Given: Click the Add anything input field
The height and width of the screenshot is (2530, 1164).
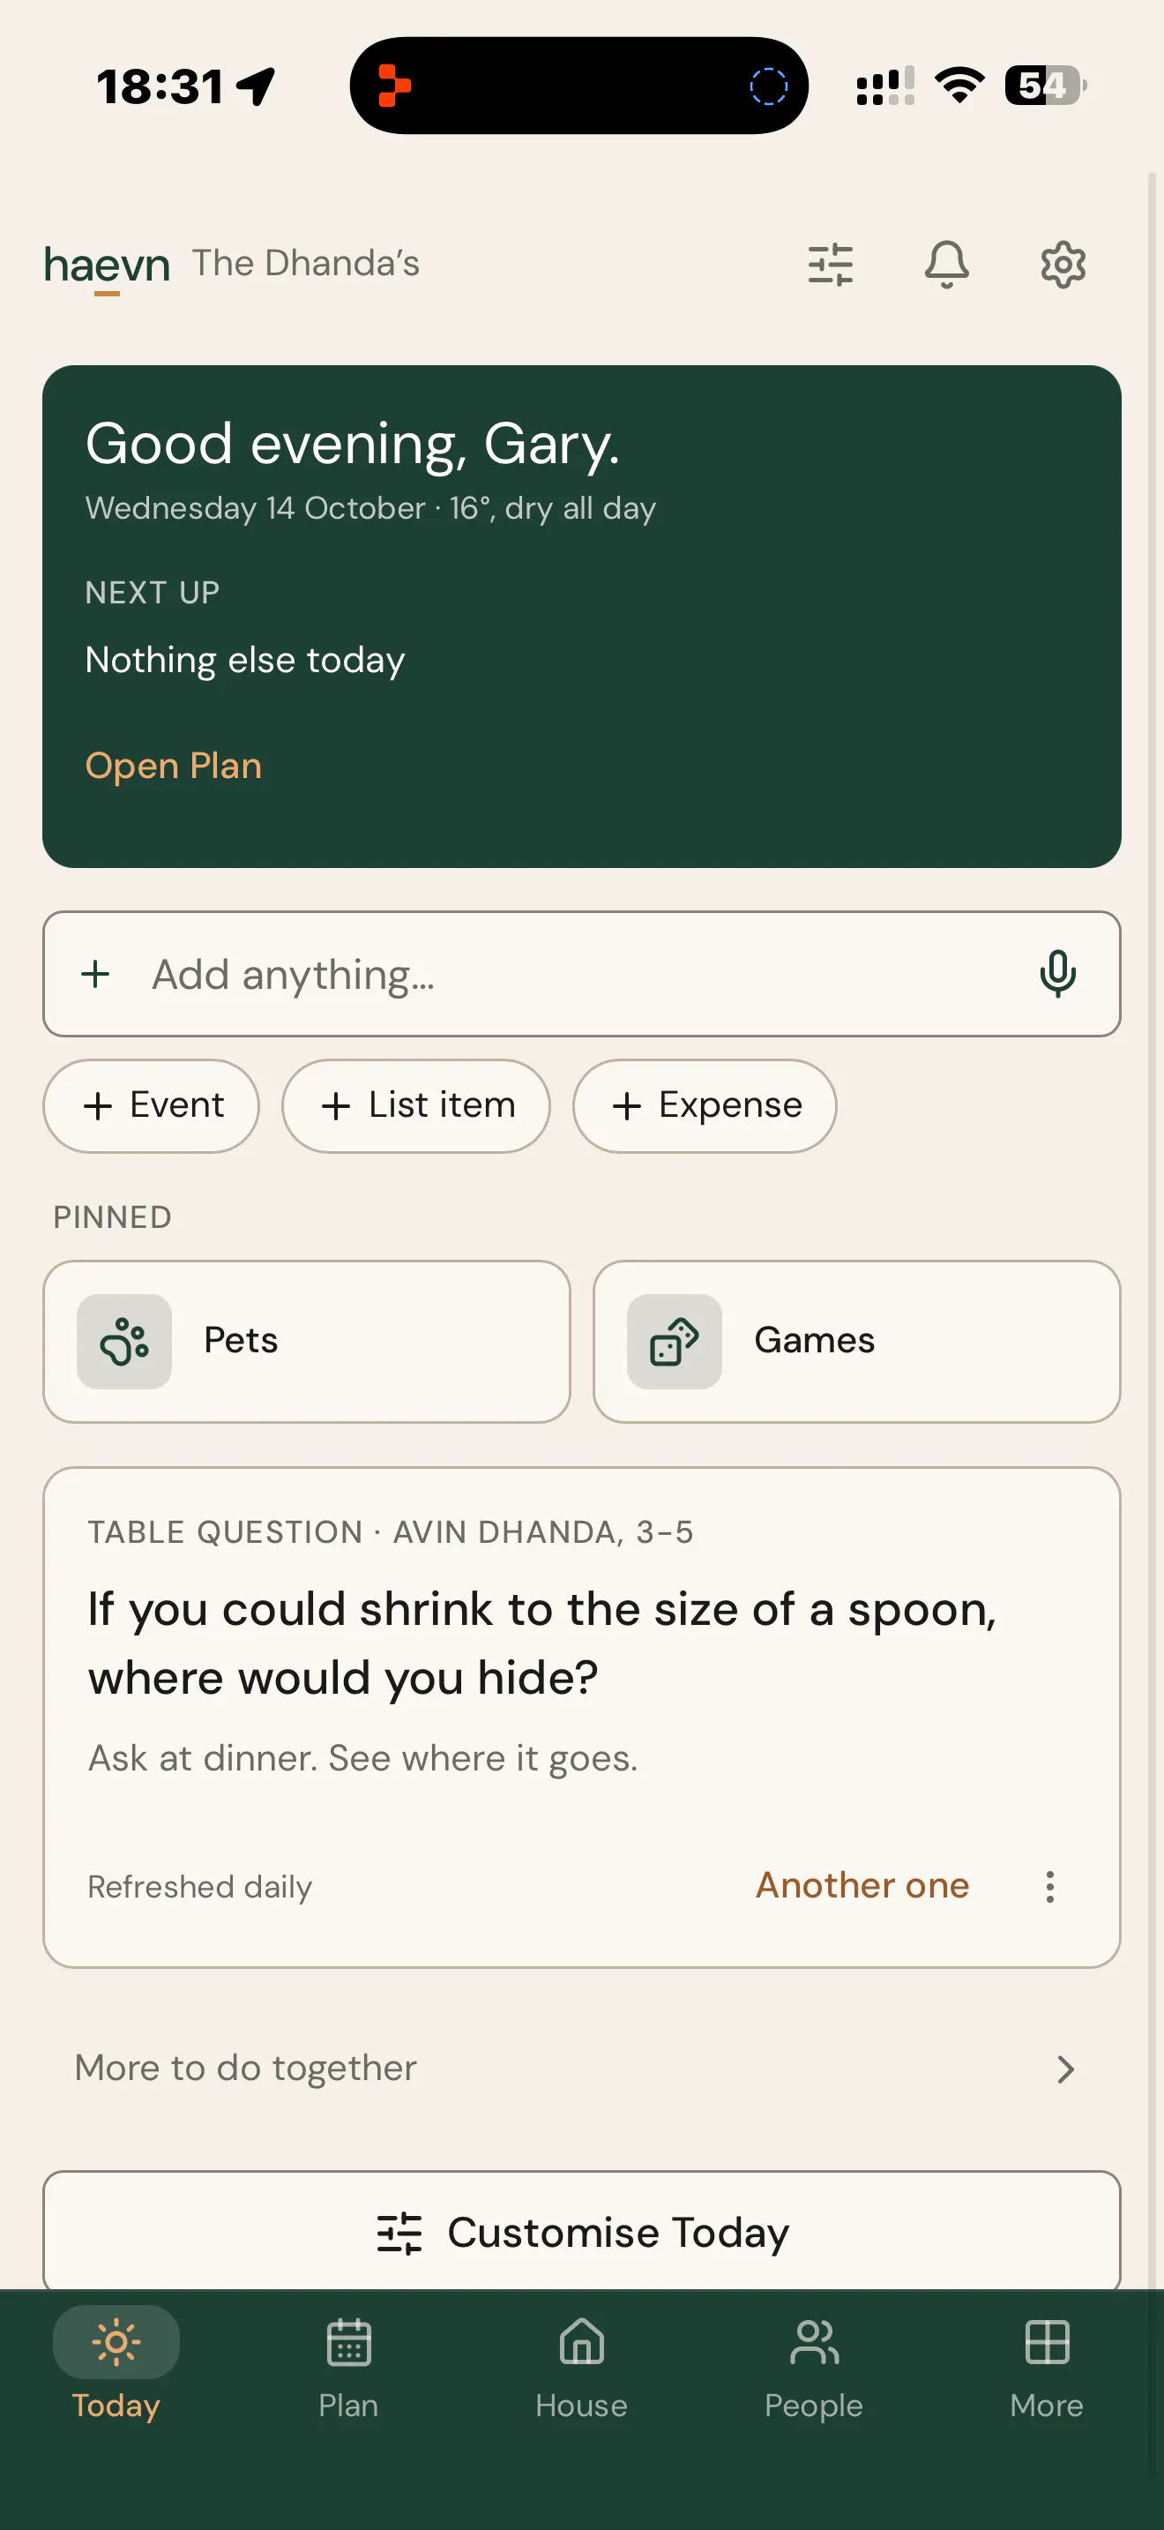Looking at the screenshot, I should [x=581, y=973].
